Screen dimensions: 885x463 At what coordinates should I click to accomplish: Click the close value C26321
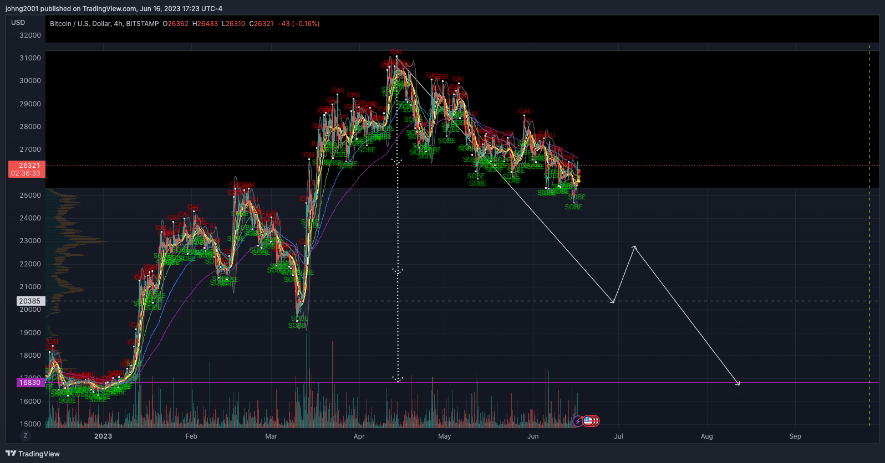click(261, 24)
